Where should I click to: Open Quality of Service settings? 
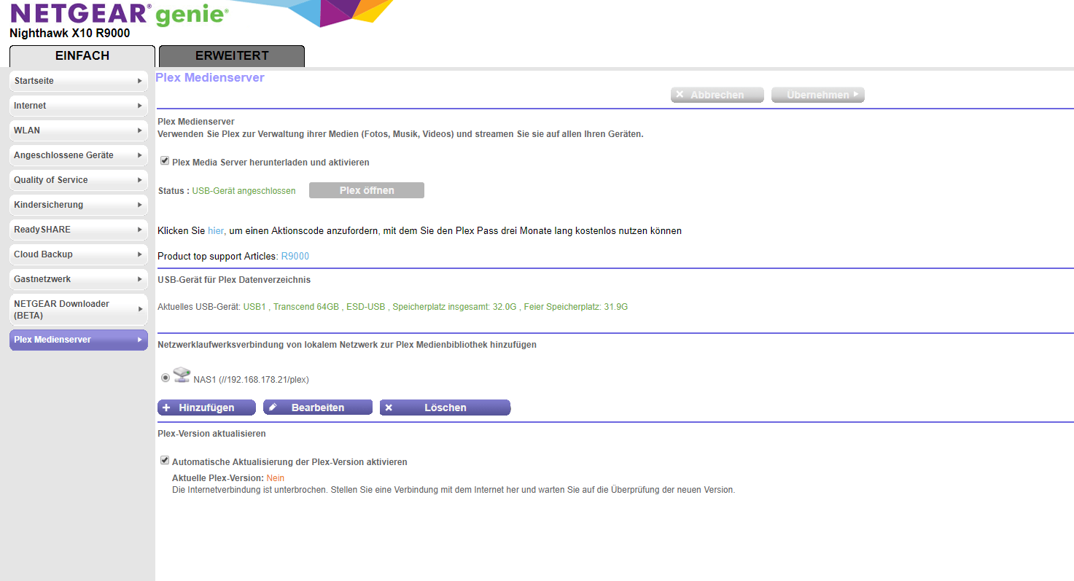pos(78,180)
